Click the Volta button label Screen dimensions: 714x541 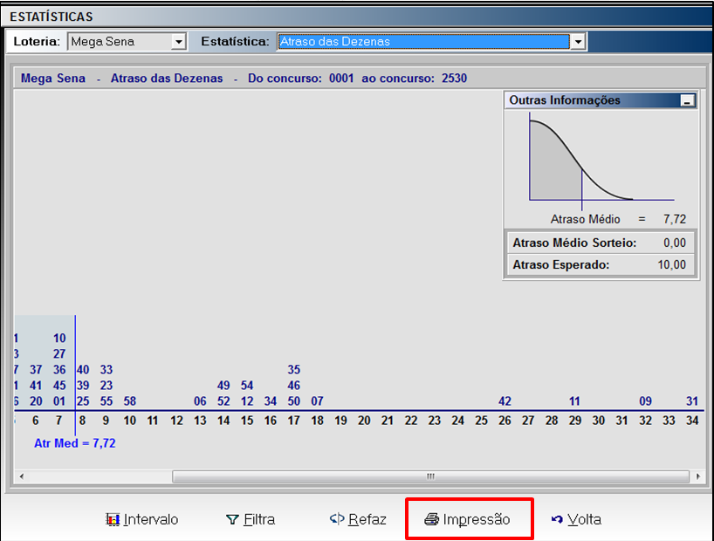click(x=584, y=519)
